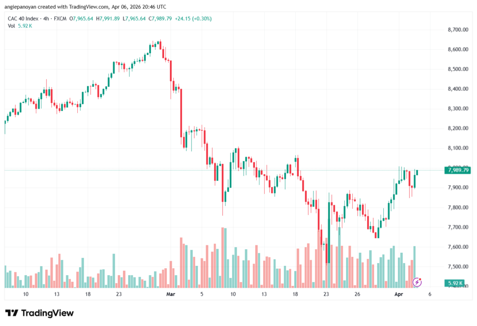The width and height of the screenshot is (477, 326).
Task: Click the CAC 40 Index symbol title
Action: coord(24,18)
